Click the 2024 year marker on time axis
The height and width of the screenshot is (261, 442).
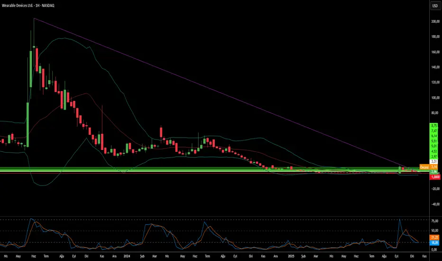click(x=127, y=256)
